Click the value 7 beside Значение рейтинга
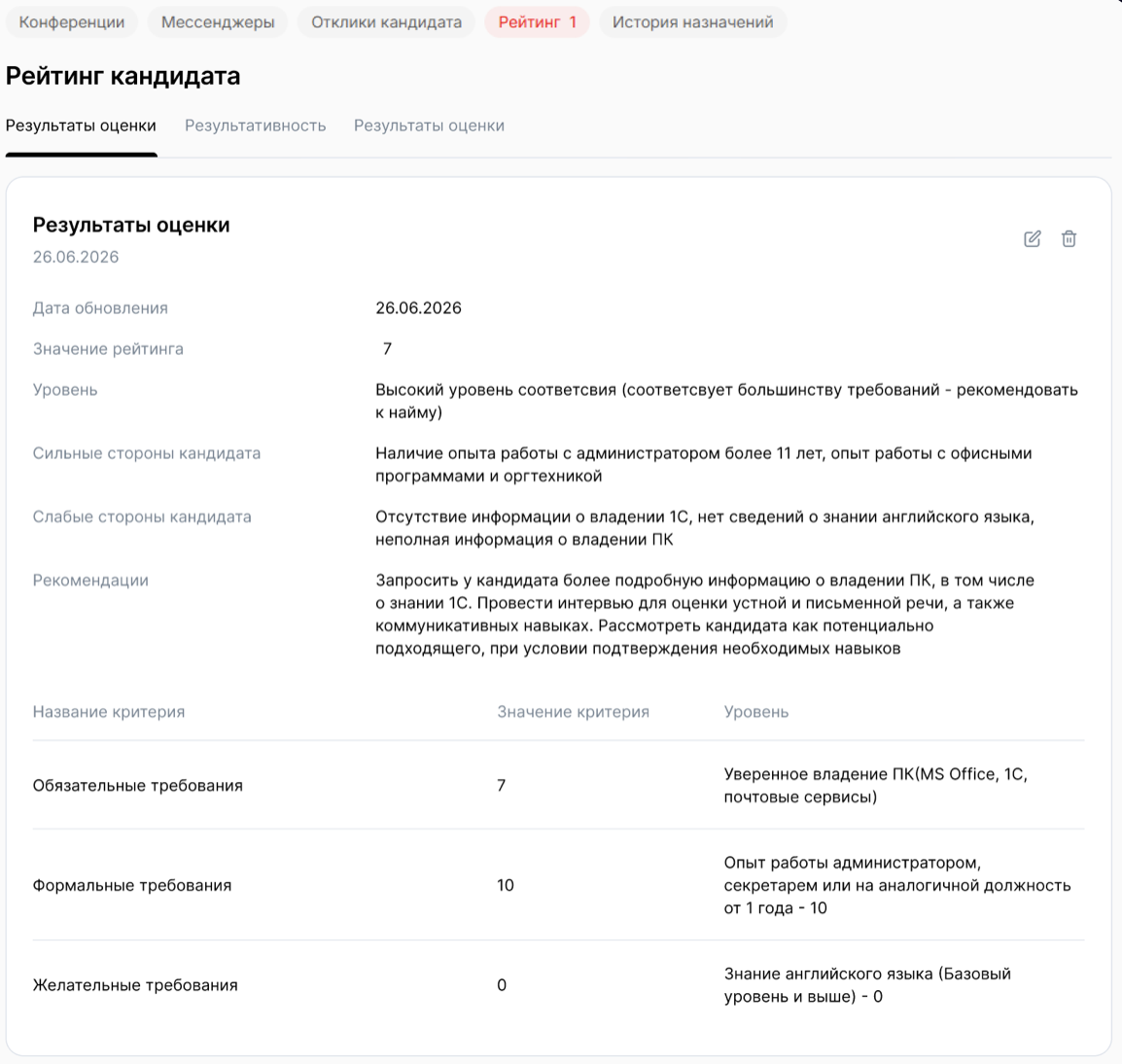 [387, 349]
